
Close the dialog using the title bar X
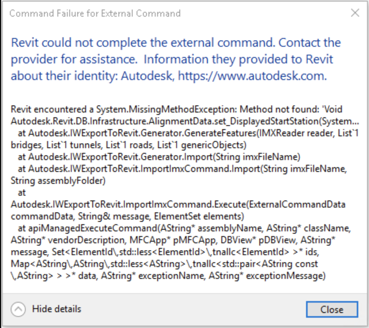pyautogui.click(x=355, y=13)
